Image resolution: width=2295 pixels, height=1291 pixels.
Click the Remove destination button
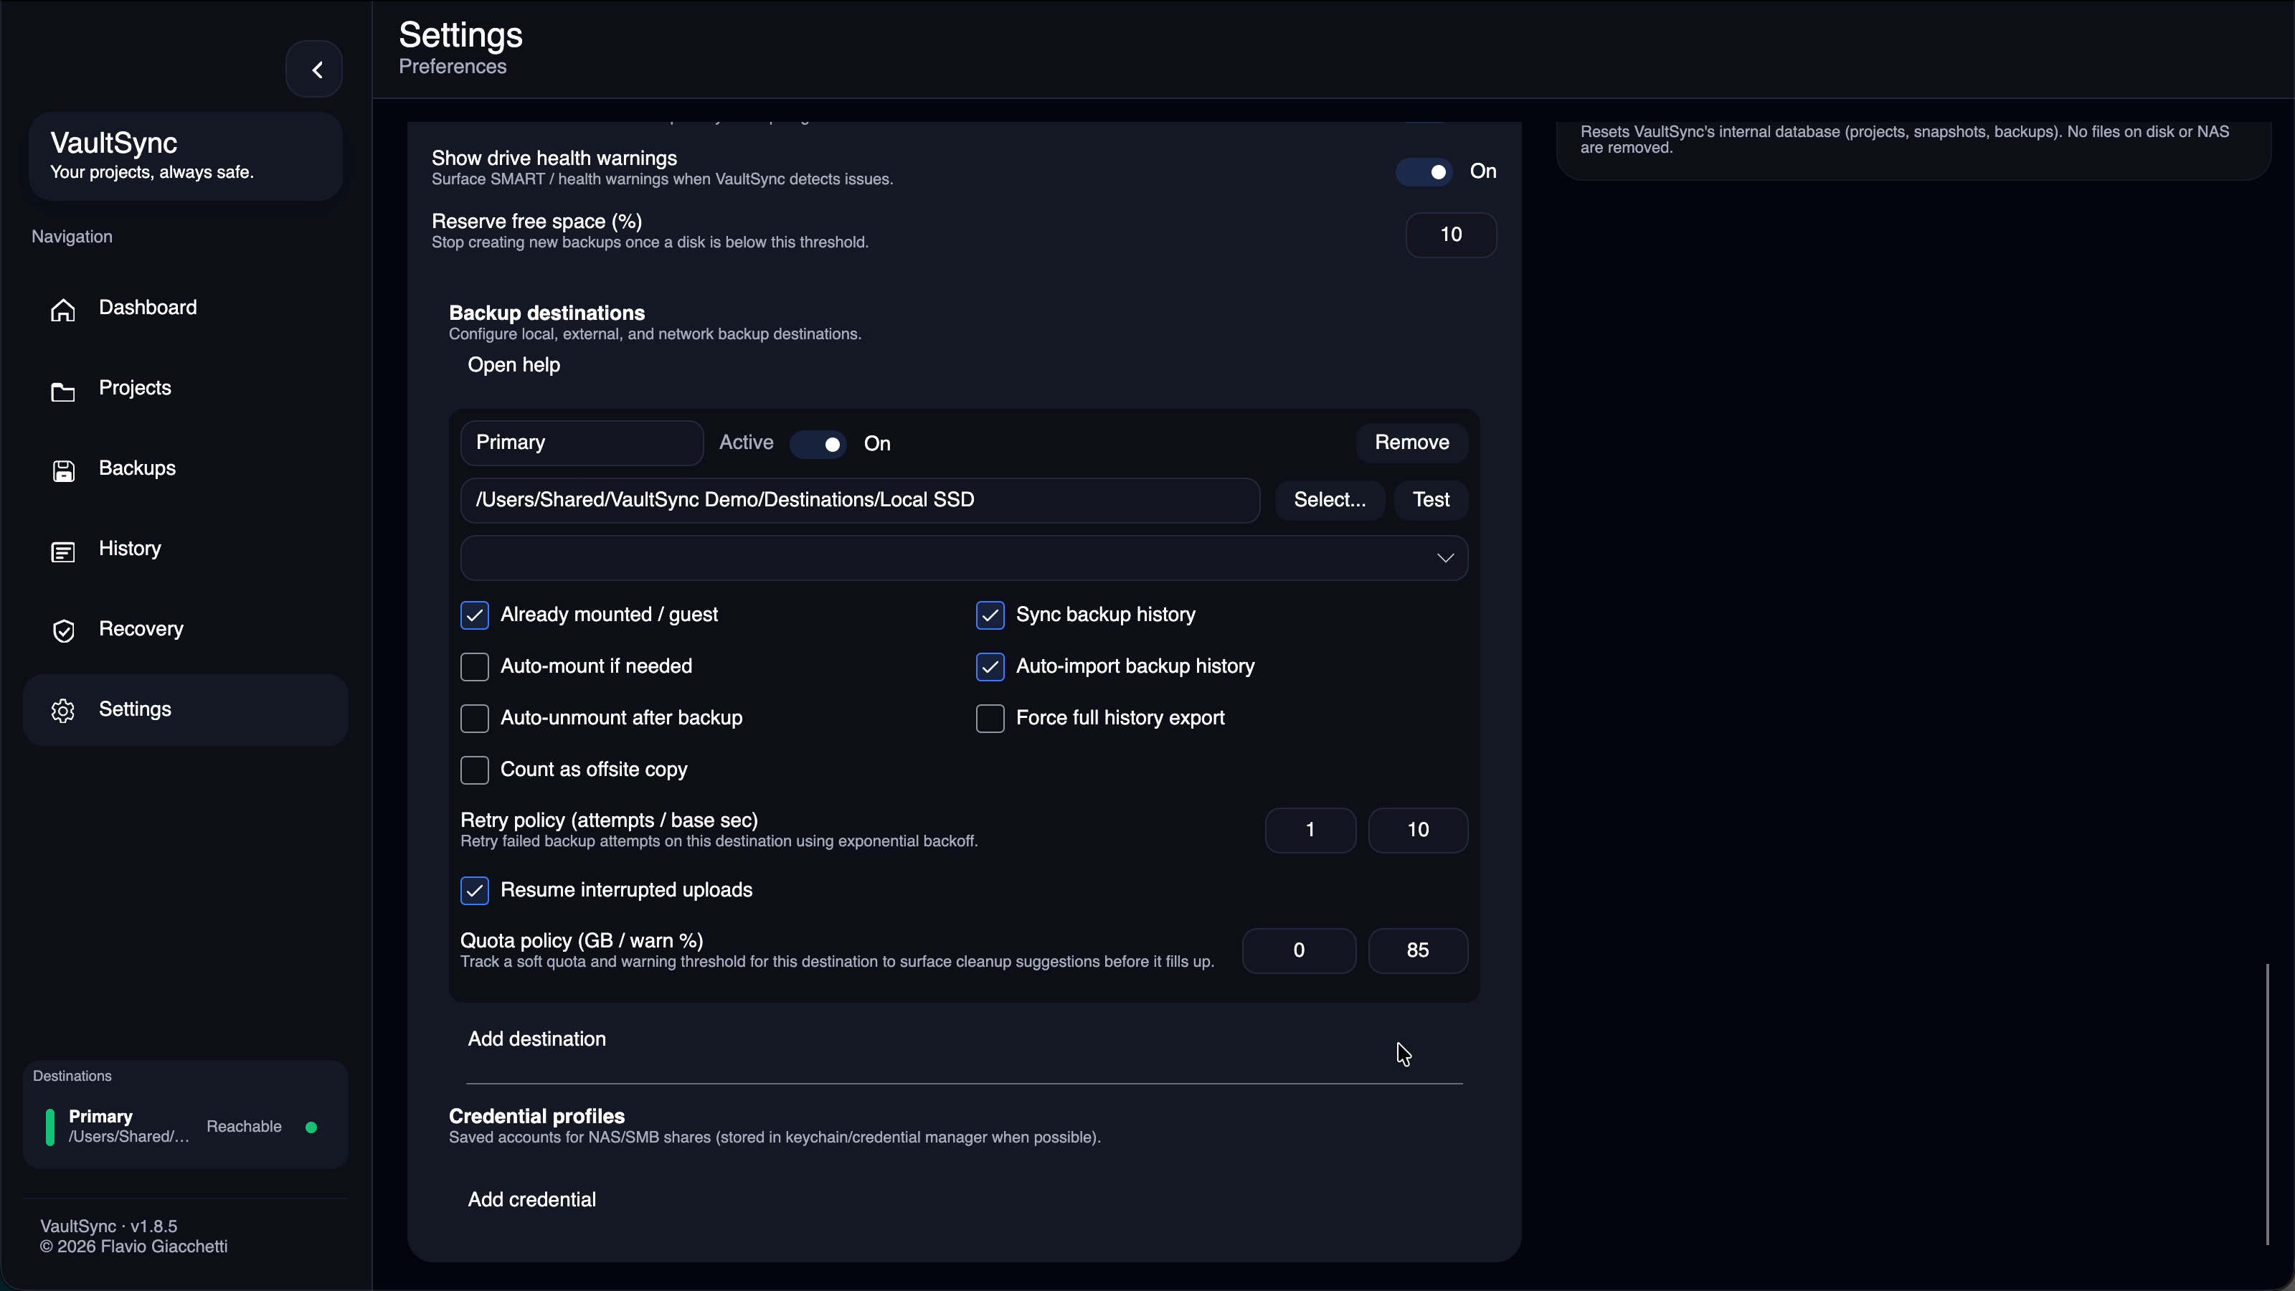pyautogui.click(x=1411, y=443)
